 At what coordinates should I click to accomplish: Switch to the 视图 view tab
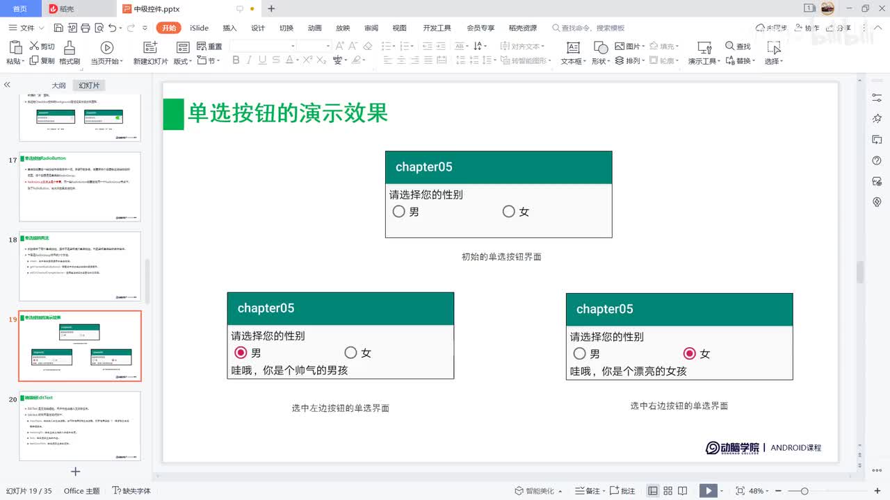tap(399, 28)
